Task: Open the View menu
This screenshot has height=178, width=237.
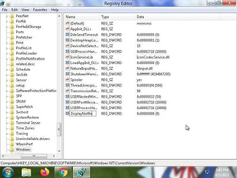Action: (25, 10)
